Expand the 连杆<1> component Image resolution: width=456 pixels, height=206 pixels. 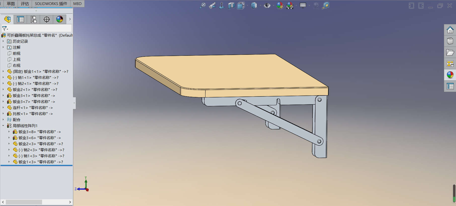(x=3, y=108)
